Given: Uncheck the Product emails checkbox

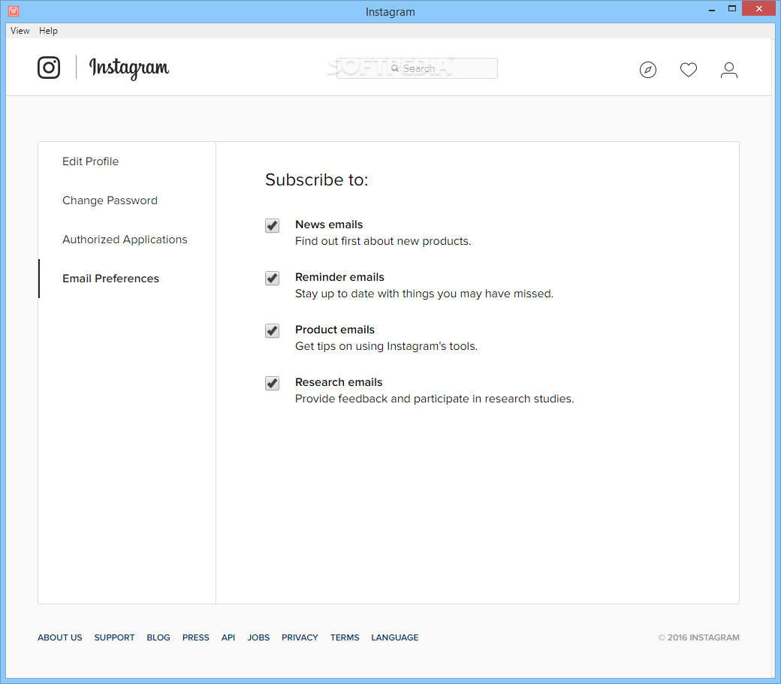Looking at the screenshot, I should [x=272, y=330].
